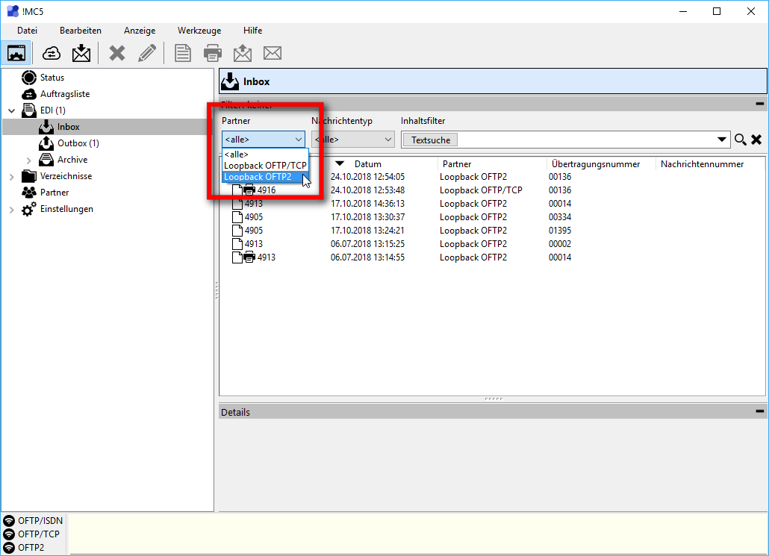Expand the Archive tree node

pos(29,160)
